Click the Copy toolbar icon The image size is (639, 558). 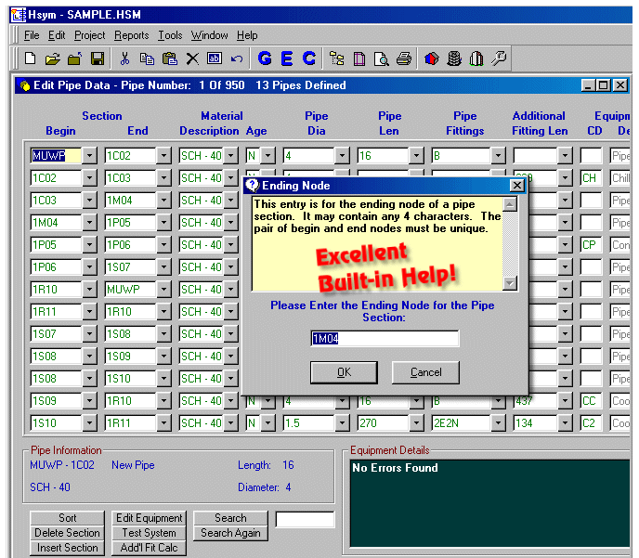click(147, 58)
